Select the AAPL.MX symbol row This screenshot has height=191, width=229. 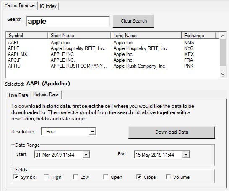pyautogui.click(x=18, y=54)
